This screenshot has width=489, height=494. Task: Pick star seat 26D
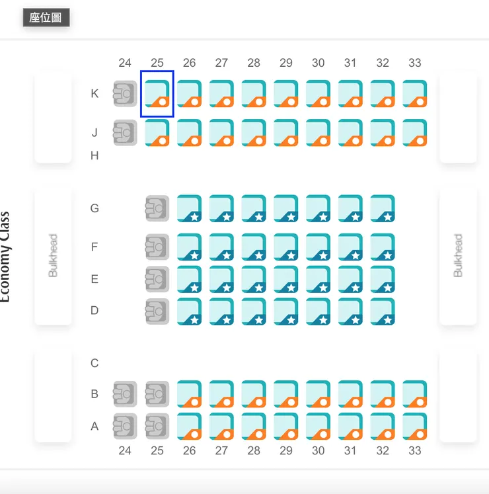[x=189, y=311]
